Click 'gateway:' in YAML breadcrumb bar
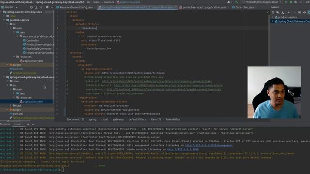Screen dimensions: 310x174 (119, 119)
